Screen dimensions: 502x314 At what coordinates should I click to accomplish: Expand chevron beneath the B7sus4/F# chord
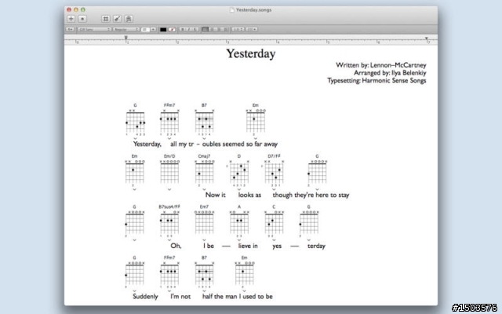[x=169, y=240]
